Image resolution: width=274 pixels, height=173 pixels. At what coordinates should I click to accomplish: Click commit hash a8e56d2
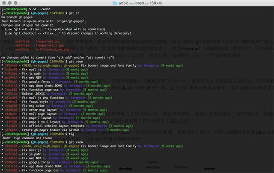(x=11, y=110)
